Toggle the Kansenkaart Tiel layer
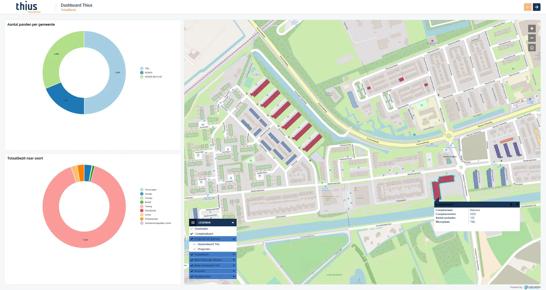Screen dimensions: 546x290 [195, 244]
